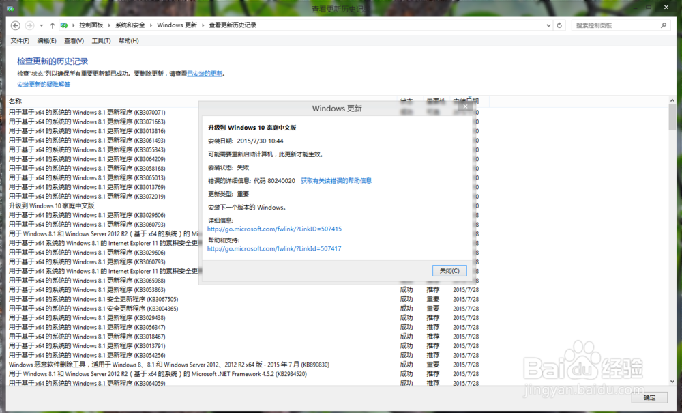
Task: Open recent locations dropdown arrow
Action: (42, 26)
